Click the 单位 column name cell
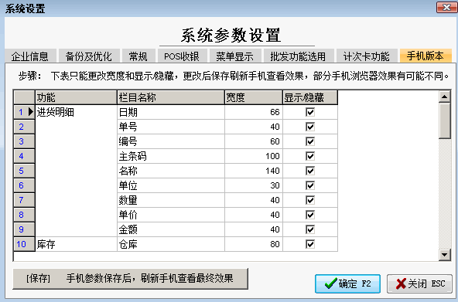Image resolution: width=458 pixels, height=302 pixels. pyautogui.click(x=171, y=185)
